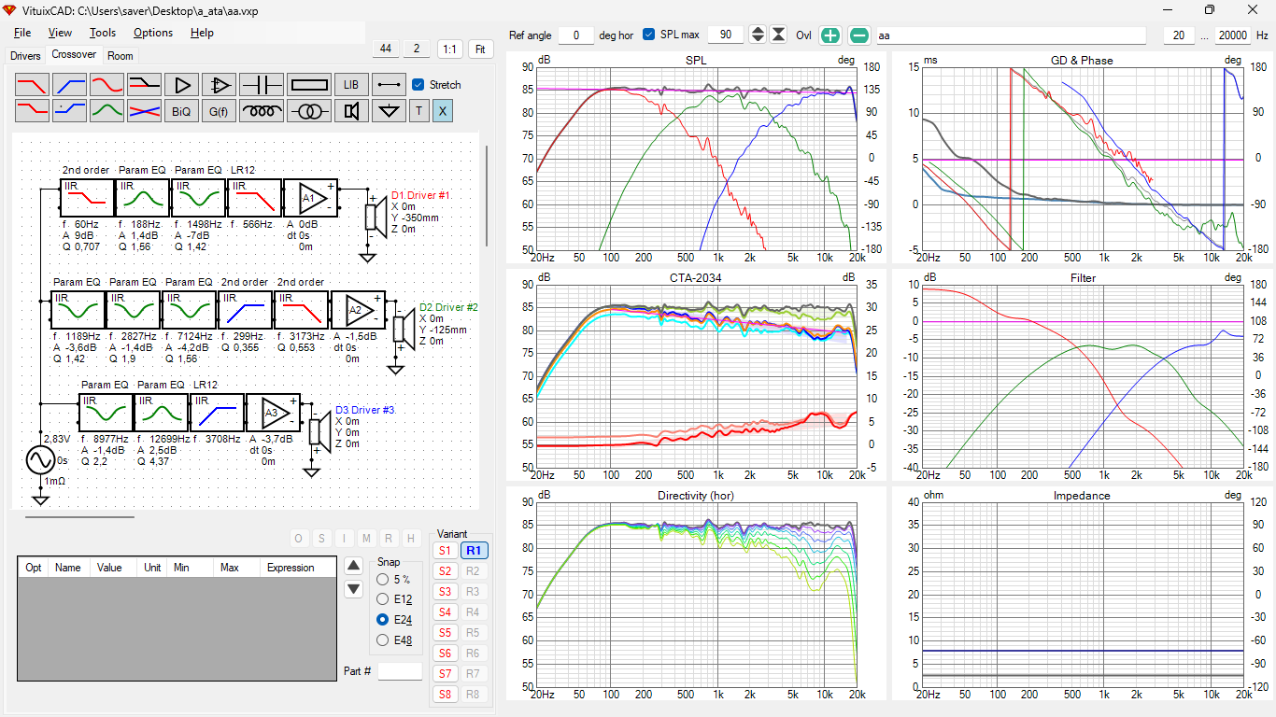Switch to the Room tab

coord(121,56)
